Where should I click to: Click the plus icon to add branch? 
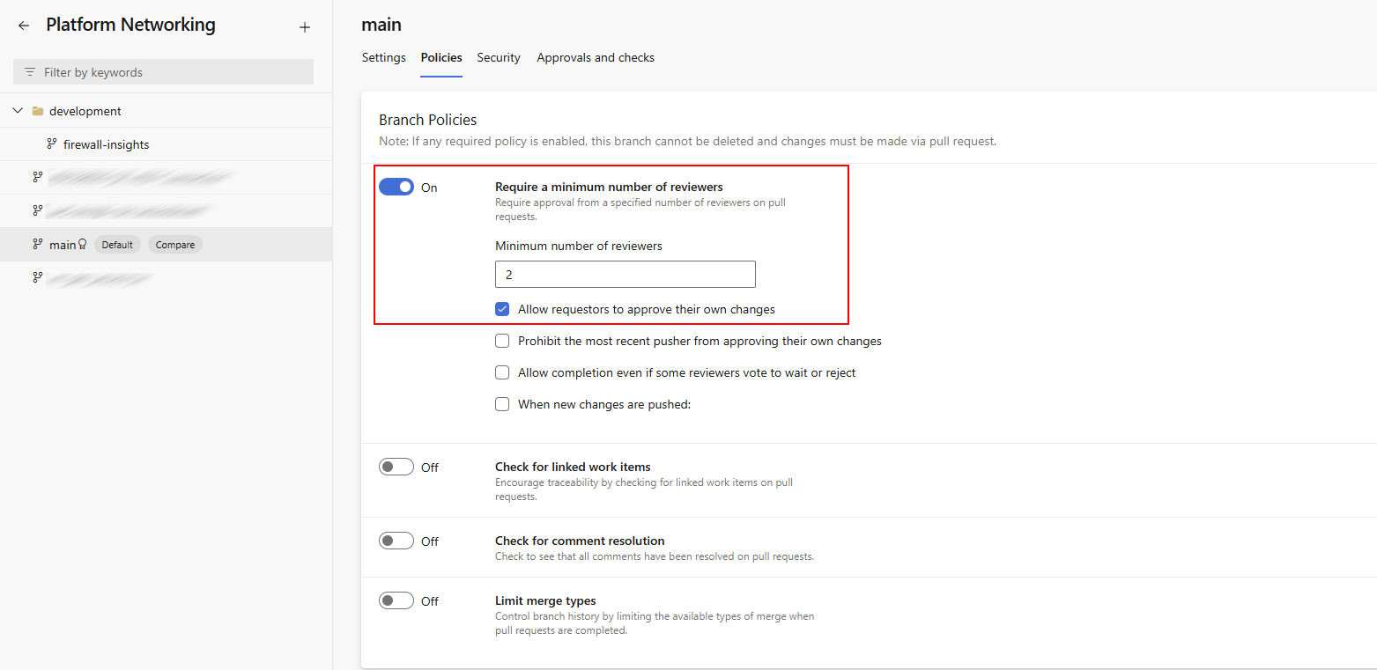(x=305, y=27)
